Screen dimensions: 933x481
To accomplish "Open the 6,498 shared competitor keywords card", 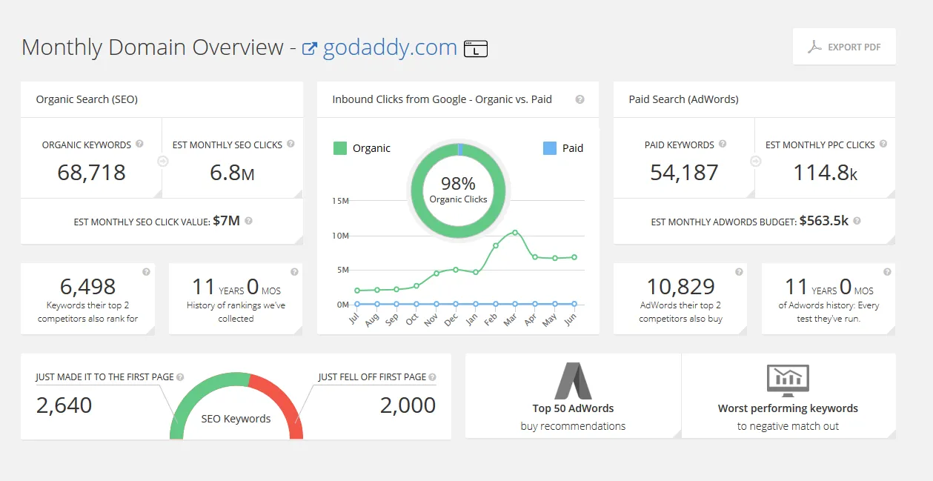I will point(87,299).
